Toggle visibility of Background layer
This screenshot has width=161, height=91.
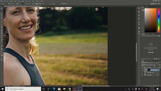pos(142,75)
